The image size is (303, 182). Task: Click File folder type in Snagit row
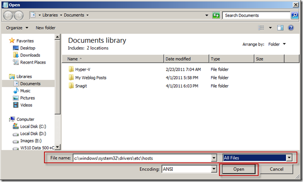[x=219, y=86]
